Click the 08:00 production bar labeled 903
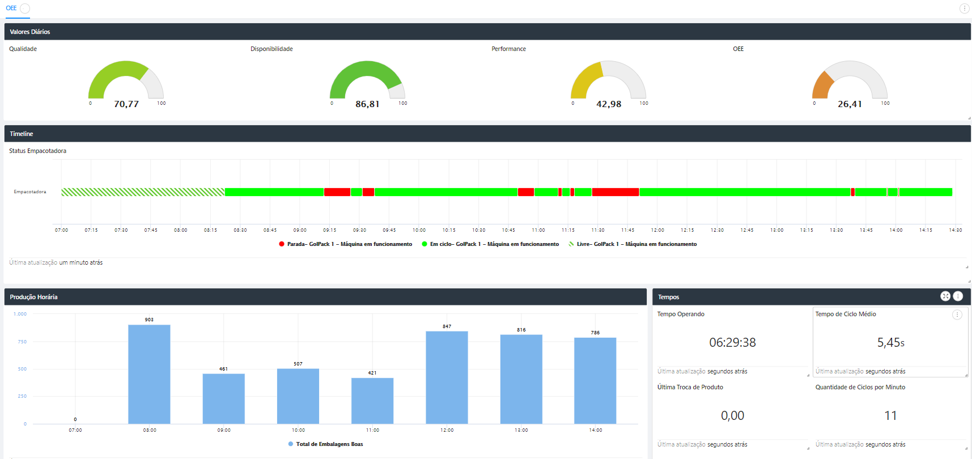Viewport: 972px width, 459px height. (149, 374)
